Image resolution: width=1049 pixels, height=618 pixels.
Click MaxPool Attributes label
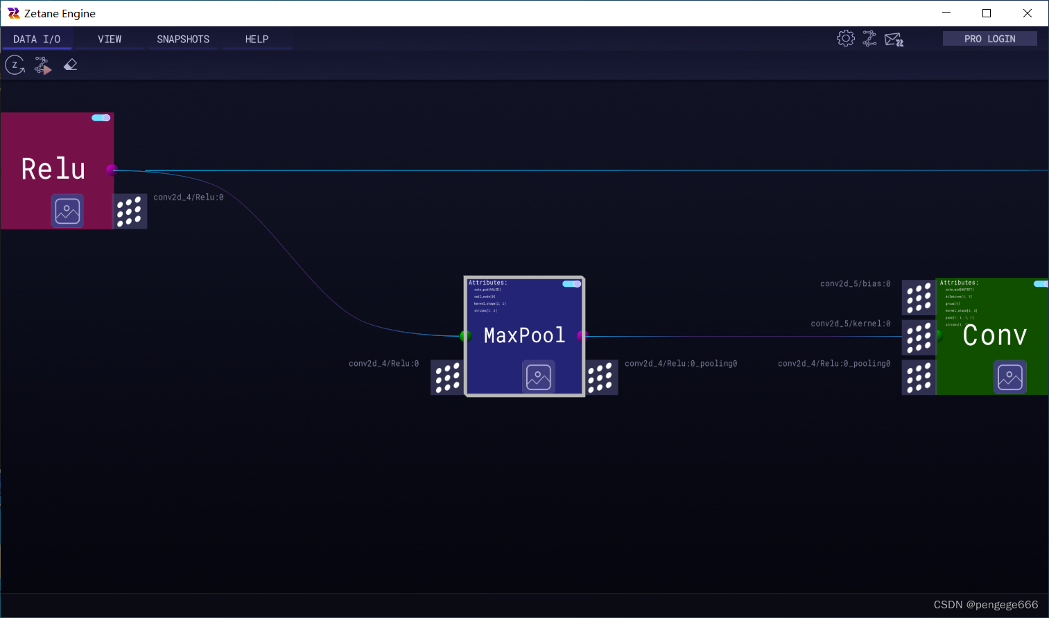click(x=487, y=283)
